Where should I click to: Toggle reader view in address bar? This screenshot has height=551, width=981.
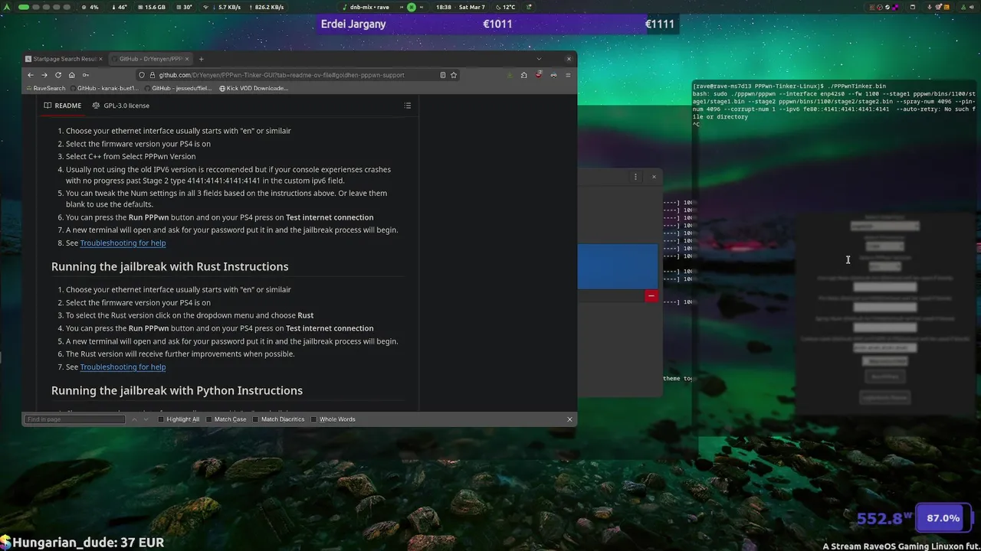click(x=443, y=75)
